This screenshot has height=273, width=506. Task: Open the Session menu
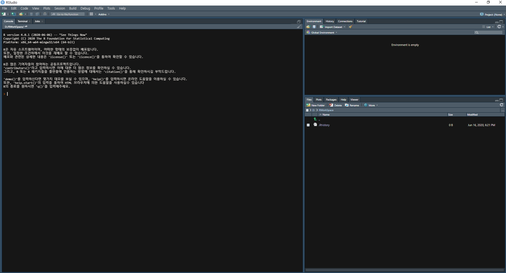pos(60,8)
